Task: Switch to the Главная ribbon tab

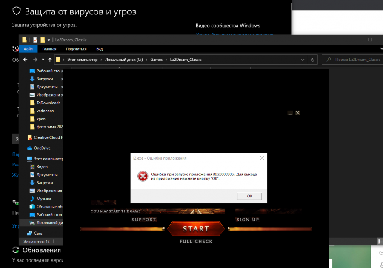Action: coord(49,49)
